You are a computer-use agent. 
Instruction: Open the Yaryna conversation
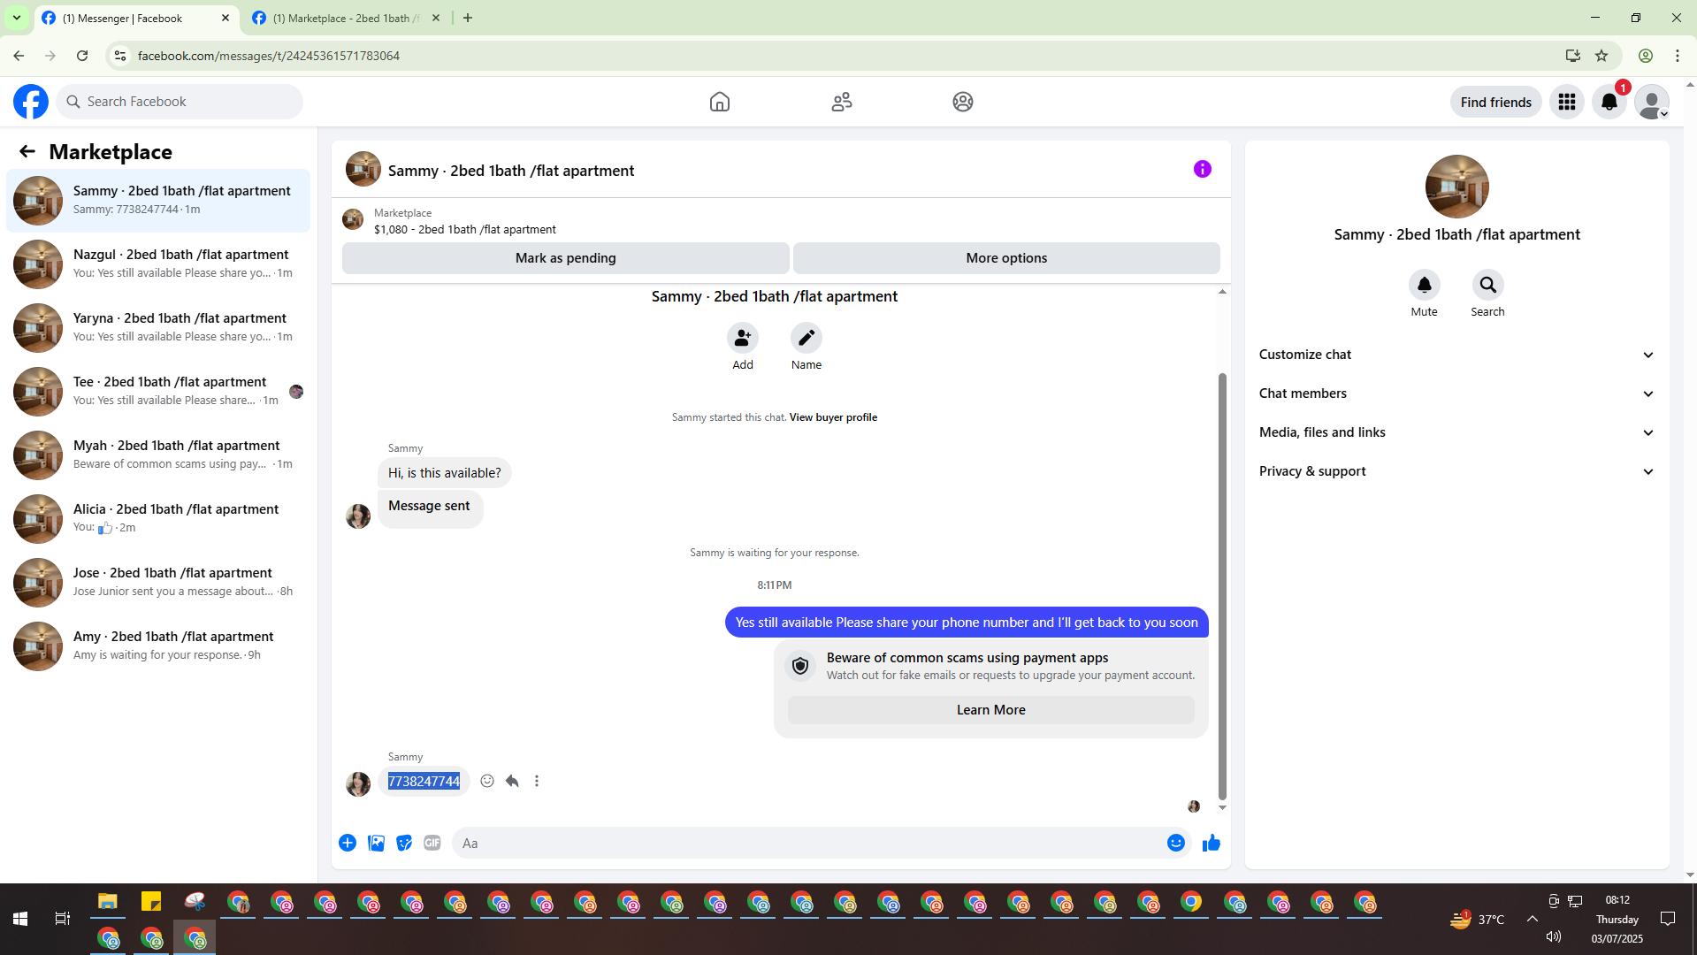tap(158, 327)
